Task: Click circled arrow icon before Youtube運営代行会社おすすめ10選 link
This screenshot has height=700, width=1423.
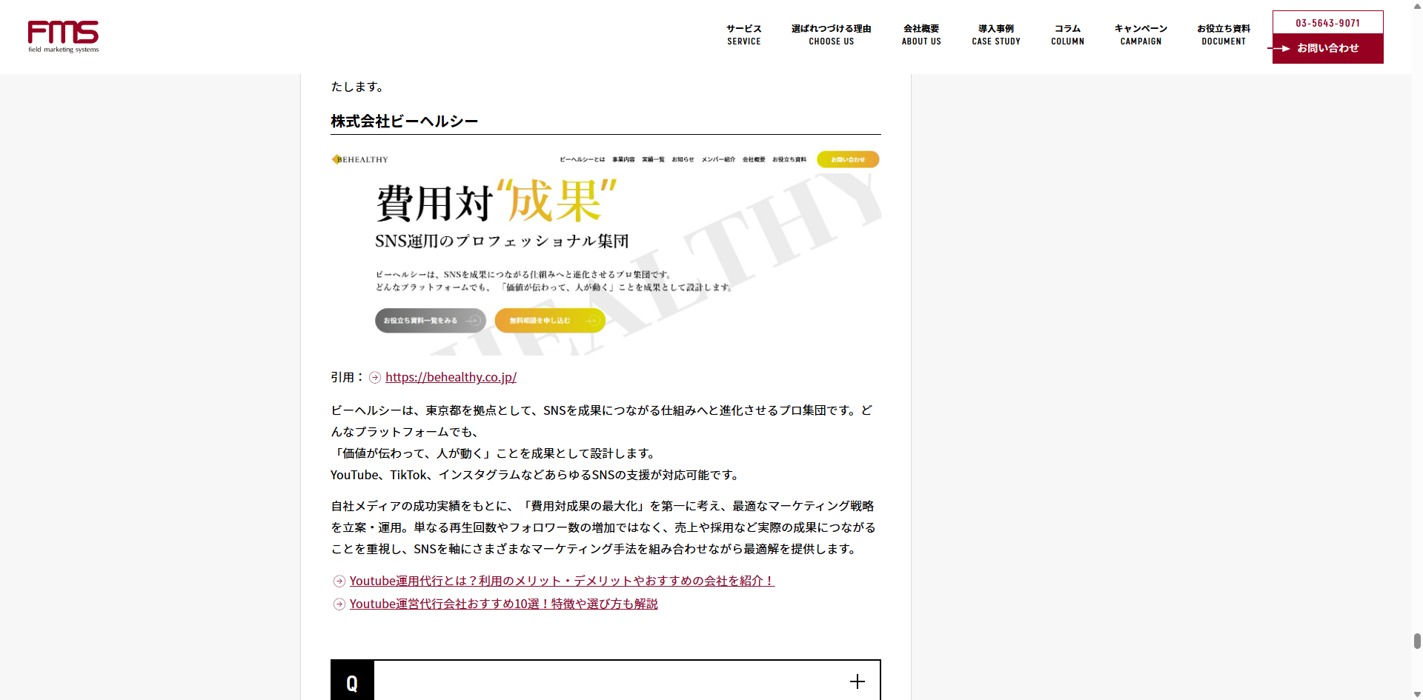Action: pyautogui.click(x=339, y=604)
